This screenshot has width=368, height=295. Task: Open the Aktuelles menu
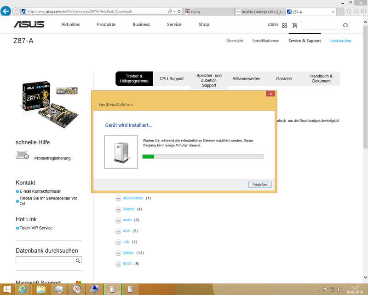(70, 24)
